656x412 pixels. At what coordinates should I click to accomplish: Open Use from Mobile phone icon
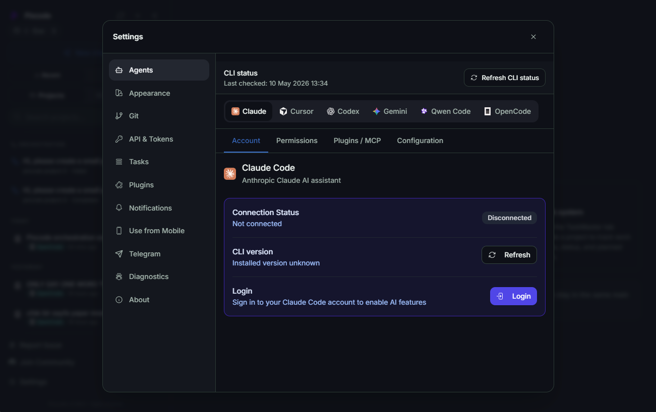[119, 231]
